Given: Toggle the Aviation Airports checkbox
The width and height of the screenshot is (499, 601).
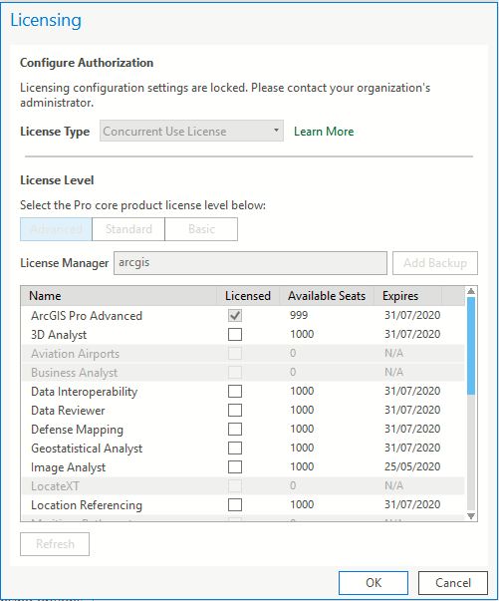Looking at the screenshot, I should tap(235, 353).
